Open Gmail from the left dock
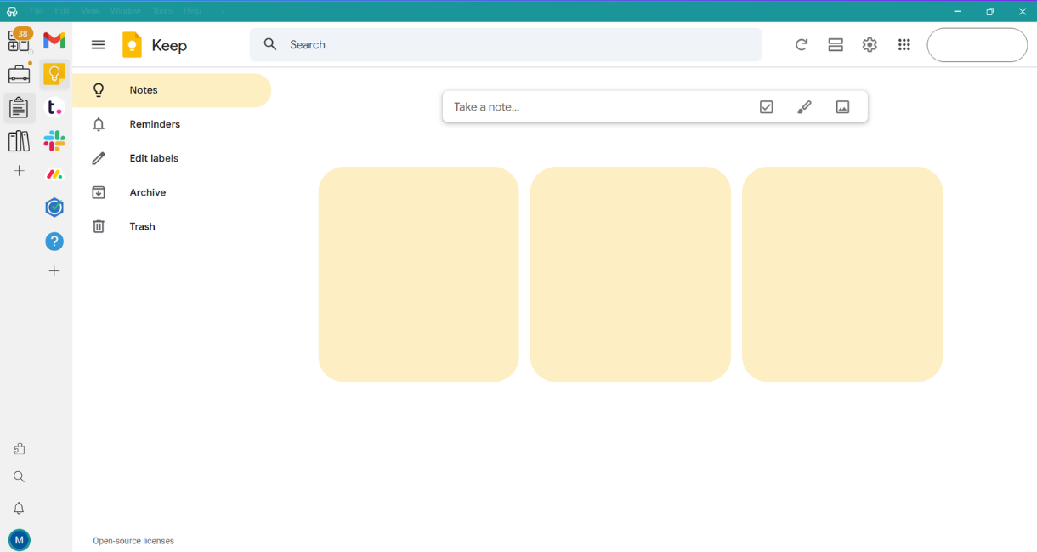The image size is (1037, 552). point(54,40)
